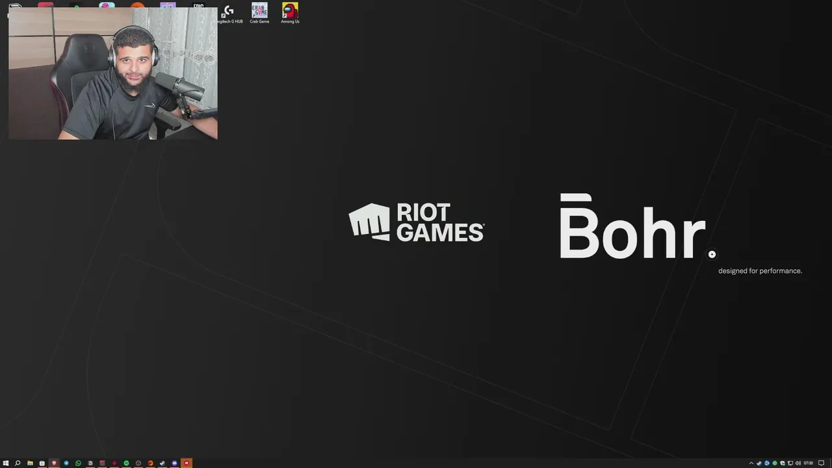This screenshot has width=832, height=468.
Task: Open the Windows Start menu
Action: [6, 463]
